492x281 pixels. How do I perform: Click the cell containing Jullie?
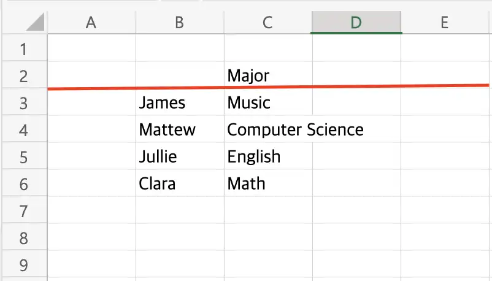coord(180,156)
